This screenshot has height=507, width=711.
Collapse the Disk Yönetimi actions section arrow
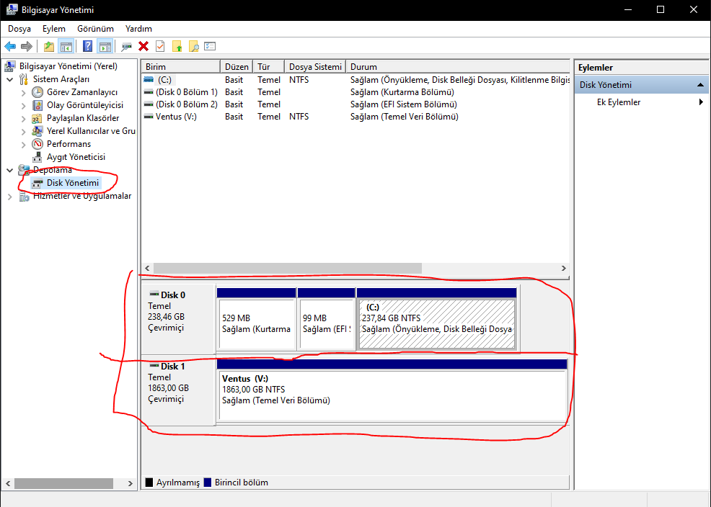tap(700, 85)
